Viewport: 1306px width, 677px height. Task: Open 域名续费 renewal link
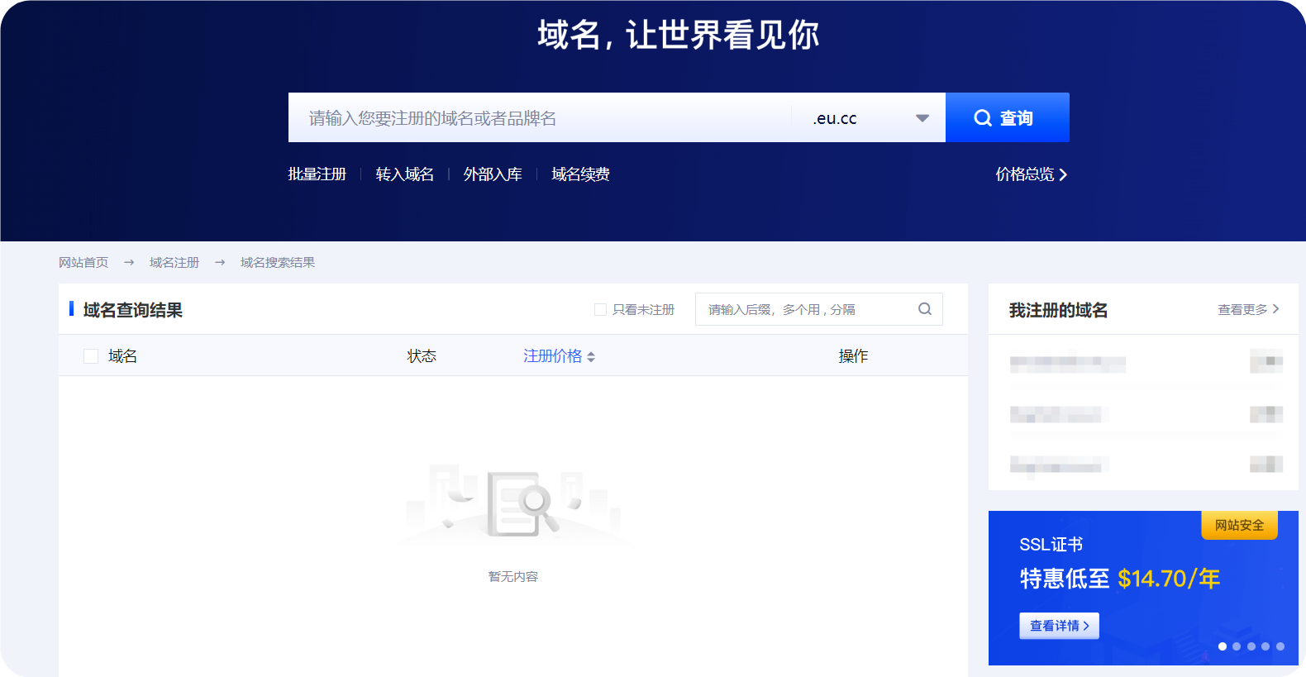580,174
